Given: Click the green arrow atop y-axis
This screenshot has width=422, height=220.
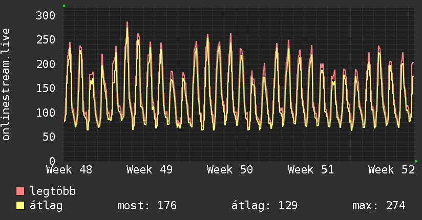Looking at the screenshot, I should click(64, 6).
